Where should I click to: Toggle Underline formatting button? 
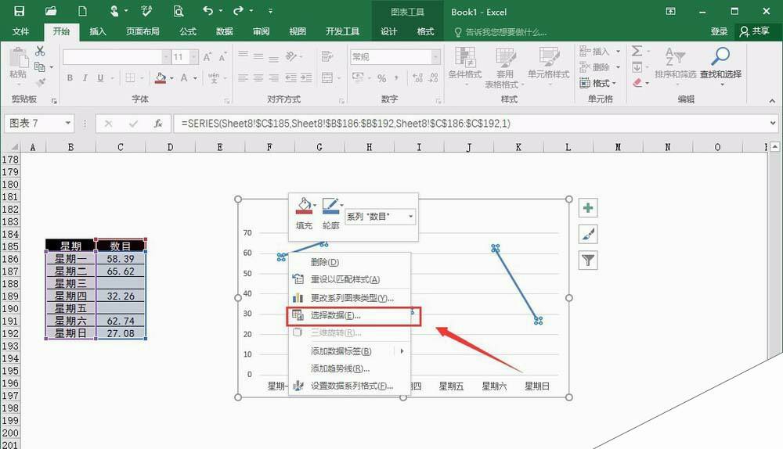pyautogui.click(x=100, y=77)
